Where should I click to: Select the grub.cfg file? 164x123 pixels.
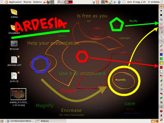pos(14,77)
